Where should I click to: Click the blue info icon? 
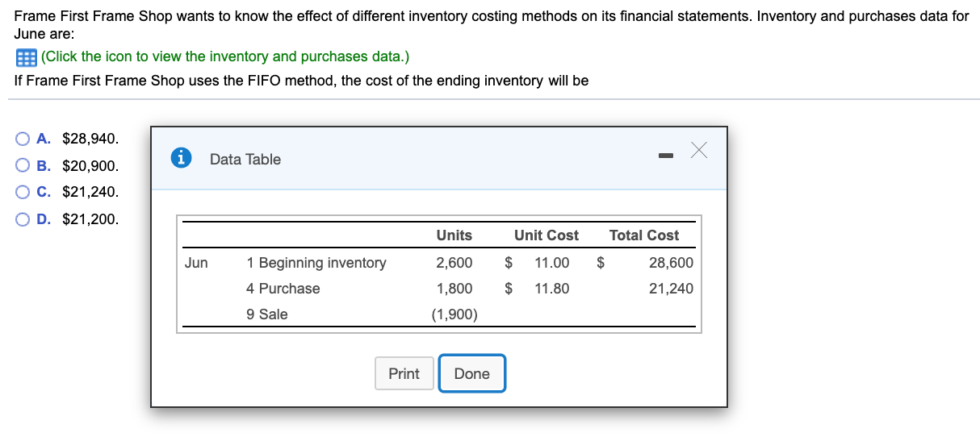[x=182, y=159]
